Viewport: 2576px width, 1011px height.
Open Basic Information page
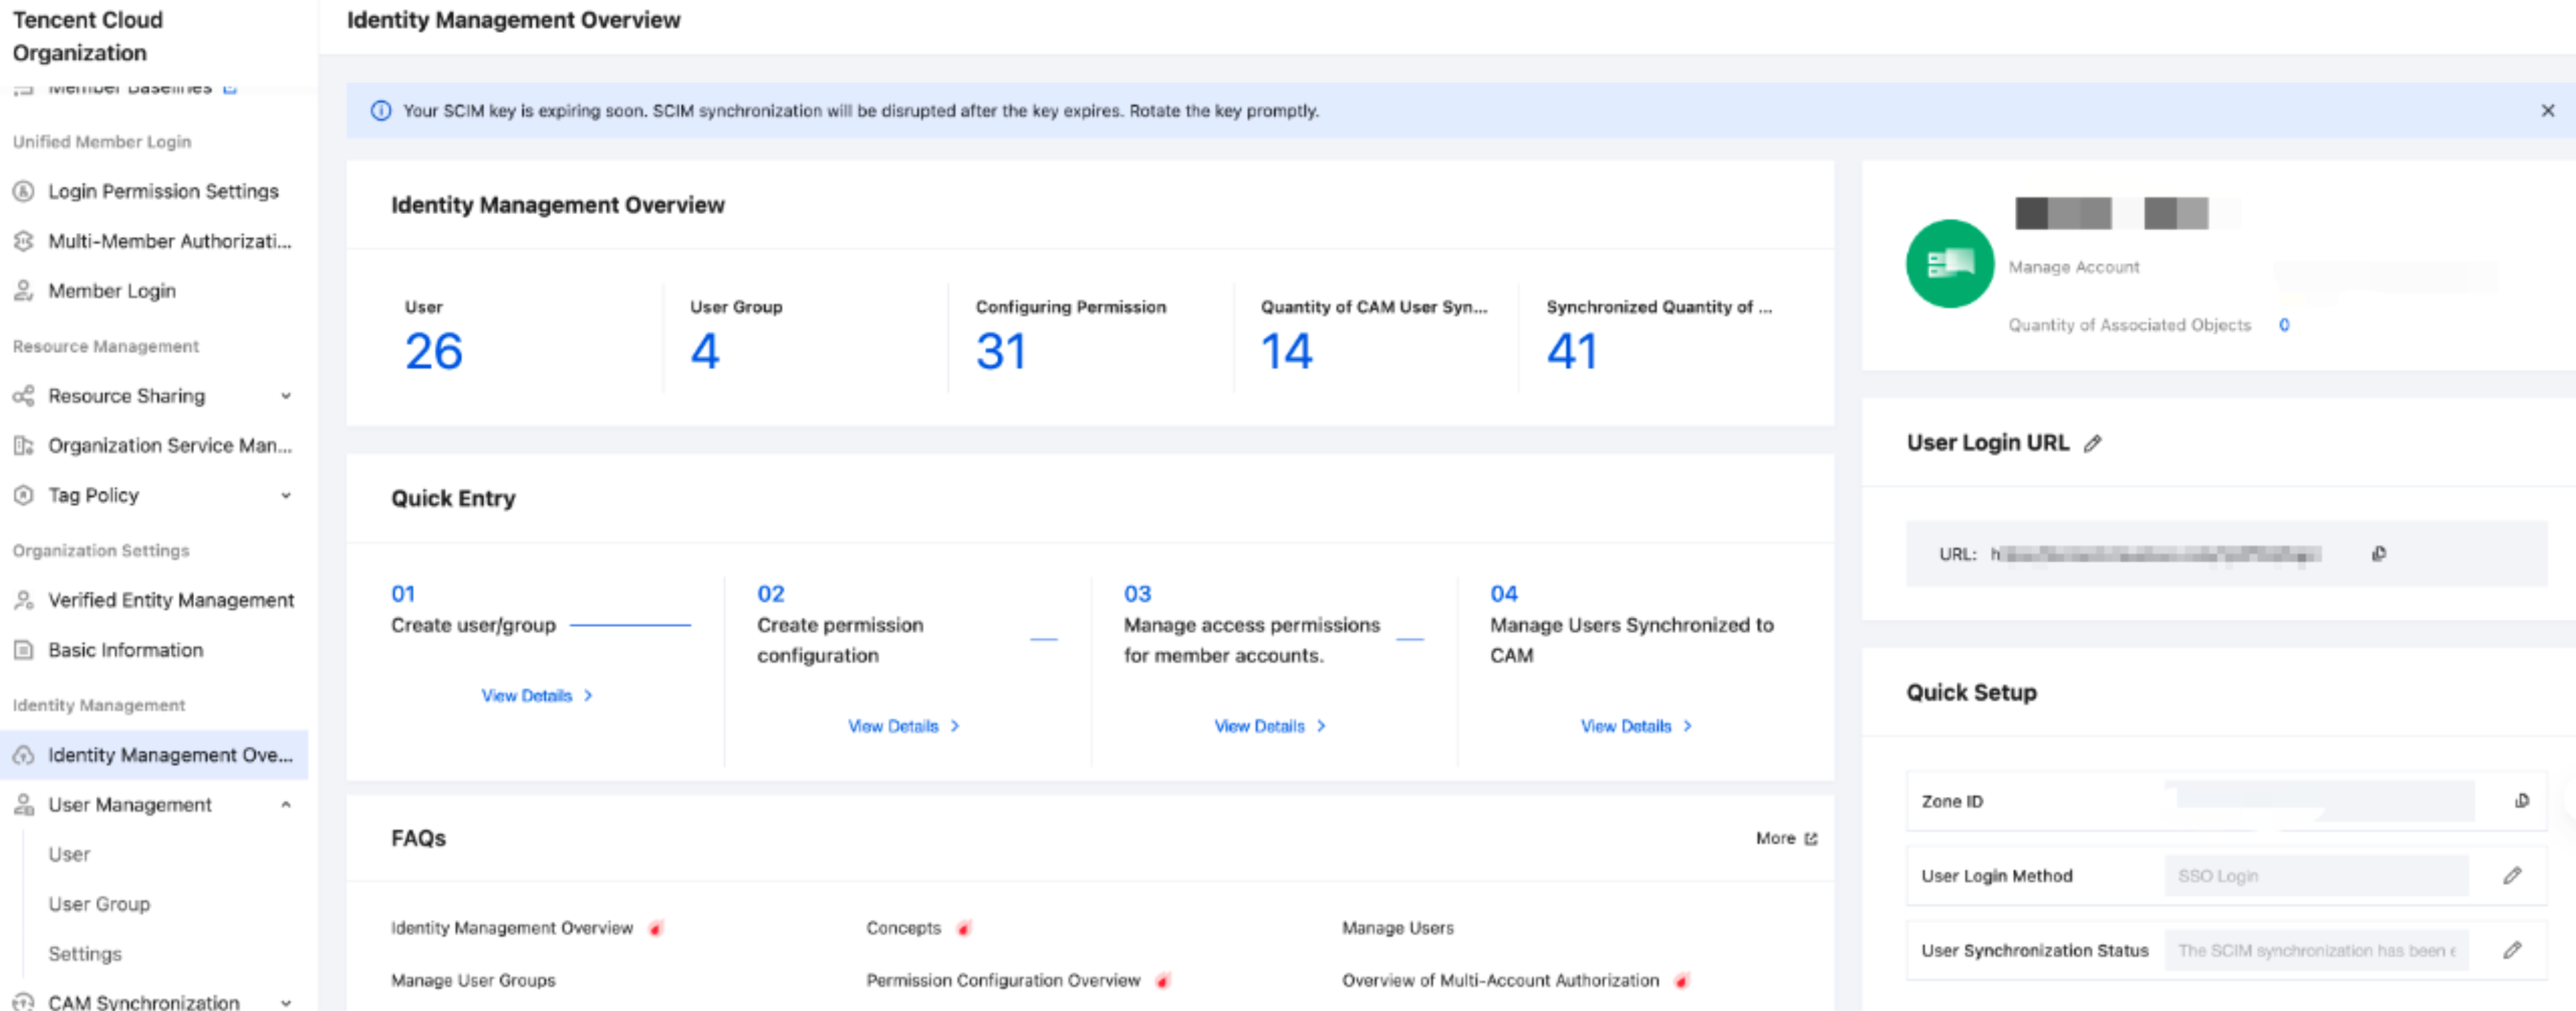(126, 651)
